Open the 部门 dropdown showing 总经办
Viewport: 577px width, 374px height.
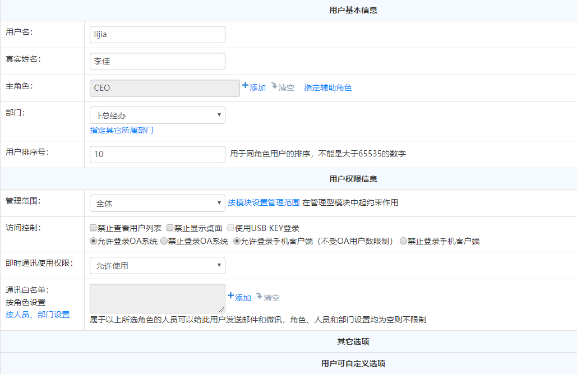pyautogui.click(x=157, y=116)
